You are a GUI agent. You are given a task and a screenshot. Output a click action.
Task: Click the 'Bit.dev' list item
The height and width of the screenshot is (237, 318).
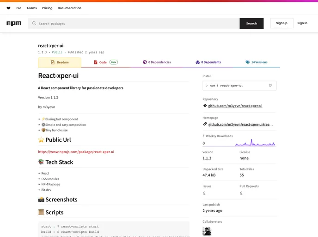coord(46,190)
